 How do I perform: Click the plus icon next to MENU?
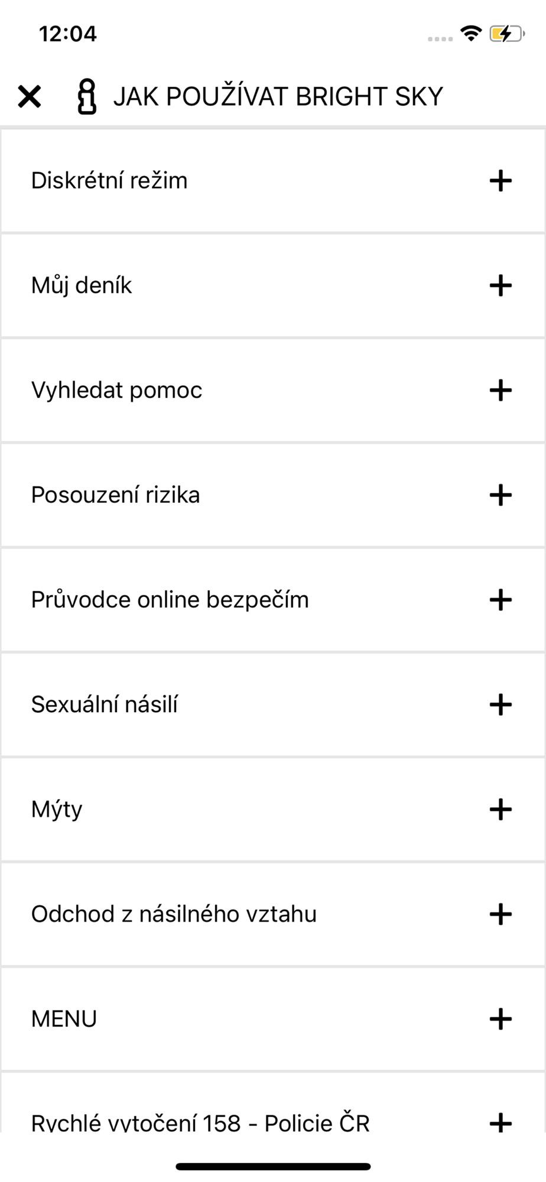click(x=500, y=1019)
